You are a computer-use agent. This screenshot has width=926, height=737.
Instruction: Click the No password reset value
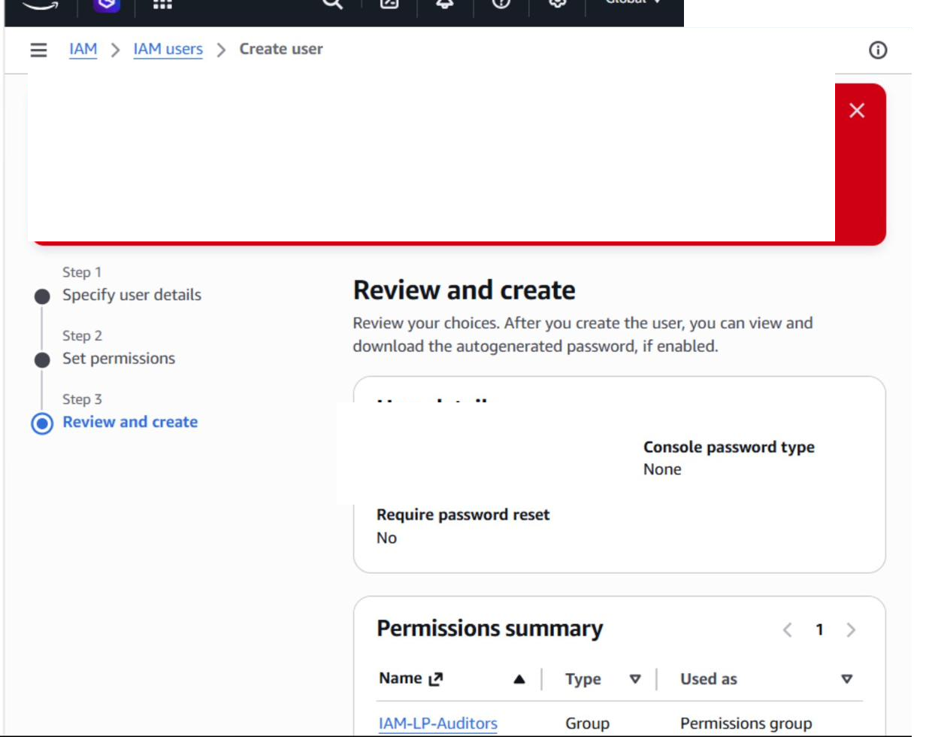click(386, 538)
